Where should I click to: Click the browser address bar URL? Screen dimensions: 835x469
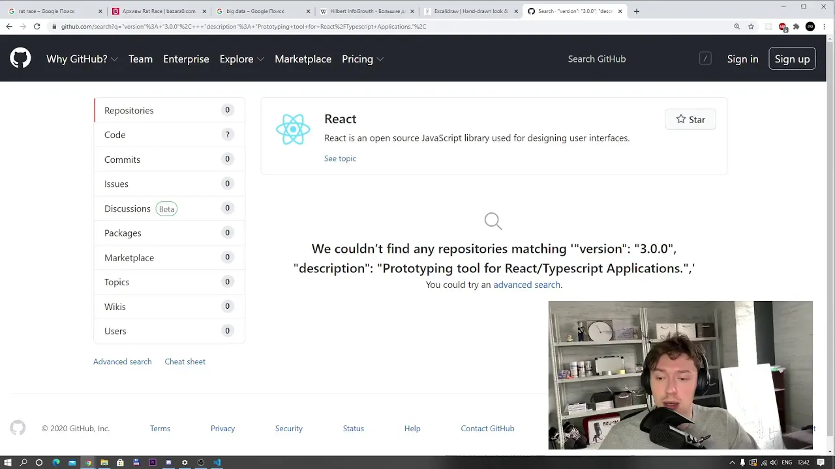point(243,27)
